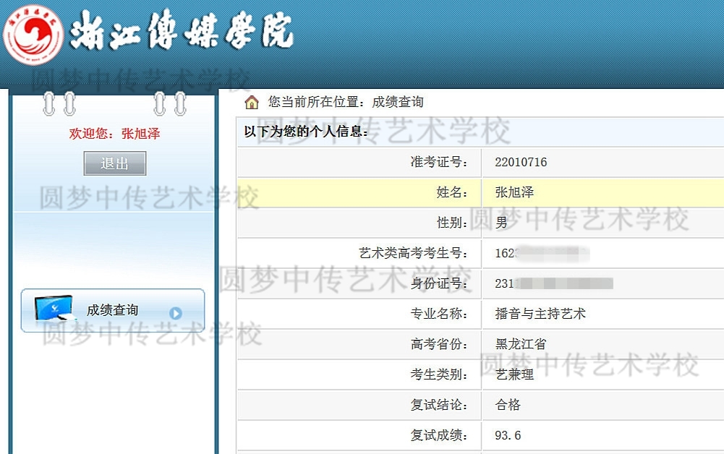The width and height of the screenshot is (724, 454).
Task: Open the 成绩查询 sidebar menu item
Action: [112, 310]
